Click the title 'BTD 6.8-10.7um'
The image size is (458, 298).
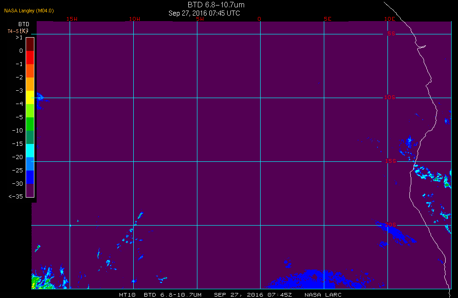(x=216, y=5)
